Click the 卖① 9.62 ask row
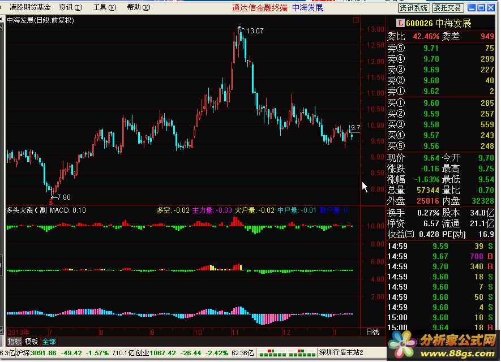 pos(440,91)
